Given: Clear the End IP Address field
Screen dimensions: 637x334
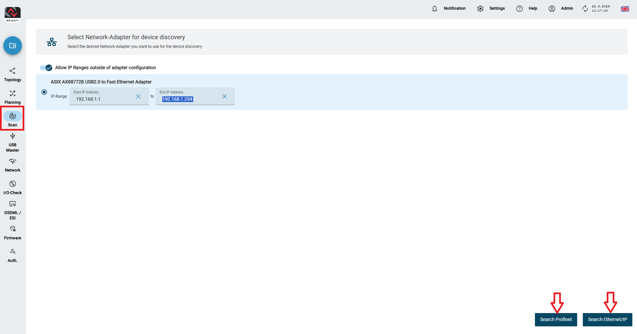Looking at the screenshot, I should 224,96.
